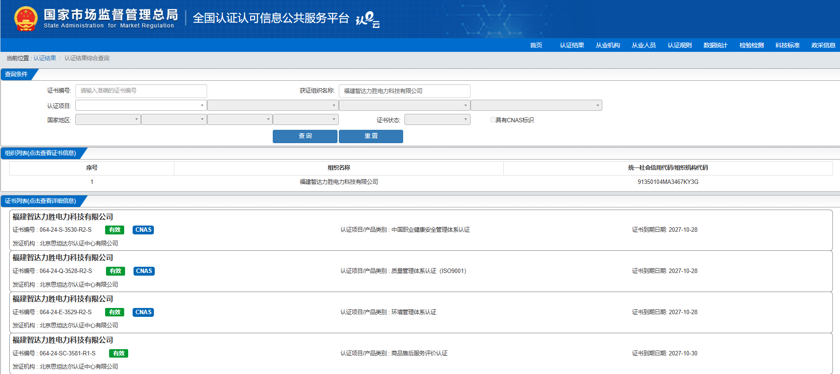This screenshot has width=840, height=374.
Task: Click 中国职业健康安全管理体系认证 category text
Action: click(431, 230)
